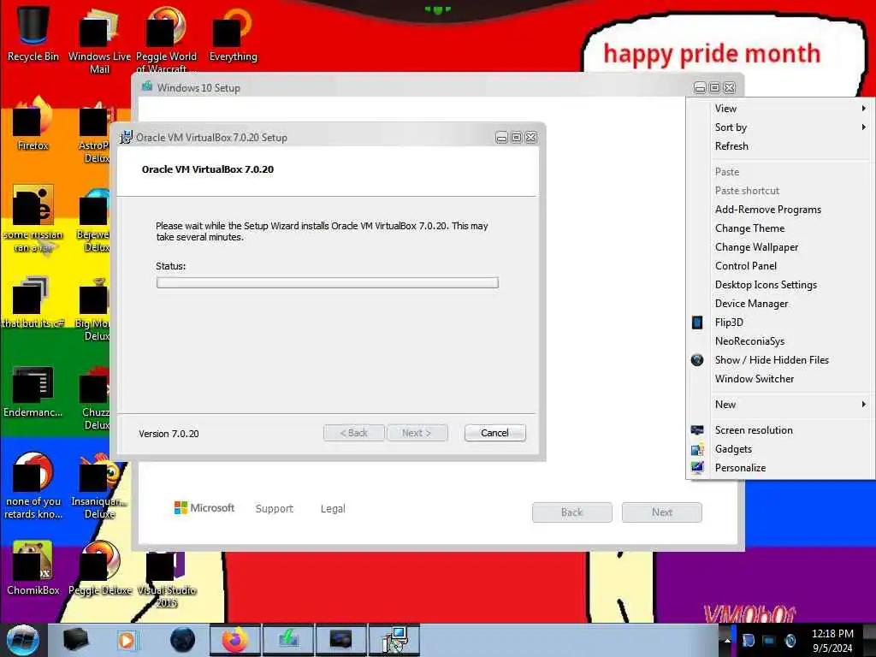Image resolution: width=876 pixels, height=657 pixels.
Task: Select the ChomikBox desktop icon
Action: click(x=33, y=568)
